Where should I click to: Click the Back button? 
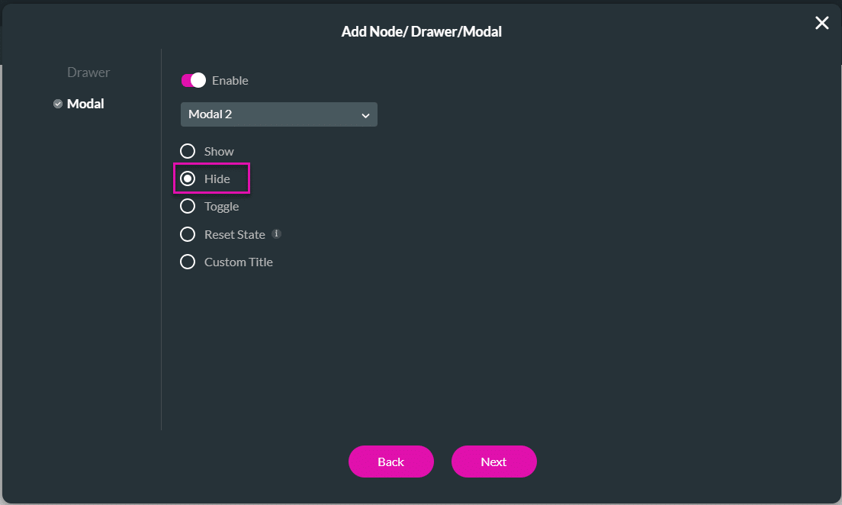[x=391, y=462]
